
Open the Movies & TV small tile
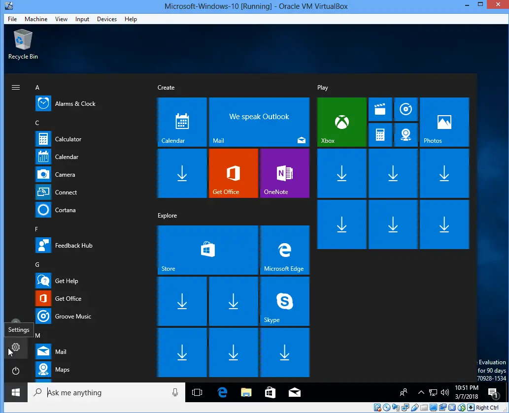[380, 109]
